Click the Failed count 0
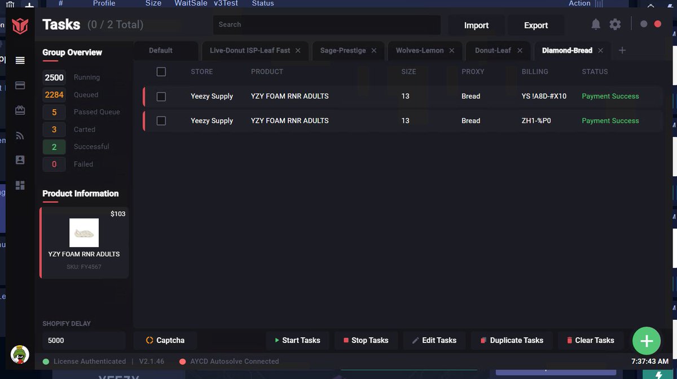The image size is (677, 379). [54, 164]
